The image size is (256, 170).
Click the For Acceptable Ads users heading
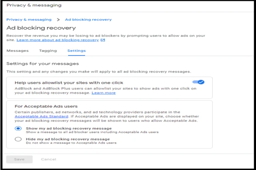click(x=46, y=106)
